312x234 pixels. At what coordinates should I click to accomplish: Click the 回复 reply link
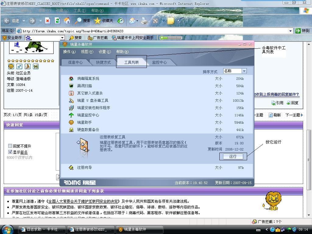coord(292,103)
